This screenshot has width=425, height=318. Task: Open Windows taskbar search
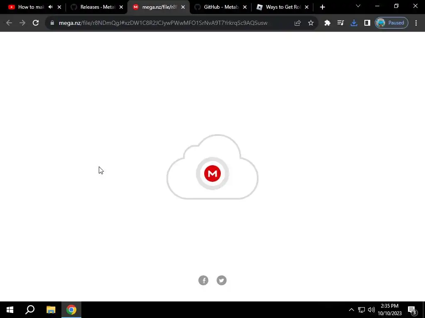coord(30,310)
